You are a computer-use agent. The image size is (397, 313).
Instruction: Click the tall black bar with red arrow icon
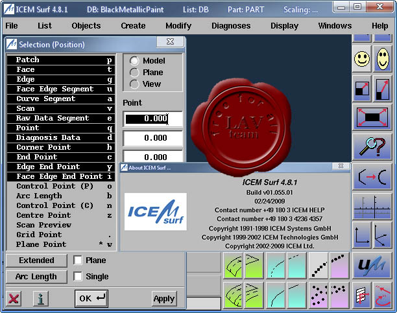point(383,88)
